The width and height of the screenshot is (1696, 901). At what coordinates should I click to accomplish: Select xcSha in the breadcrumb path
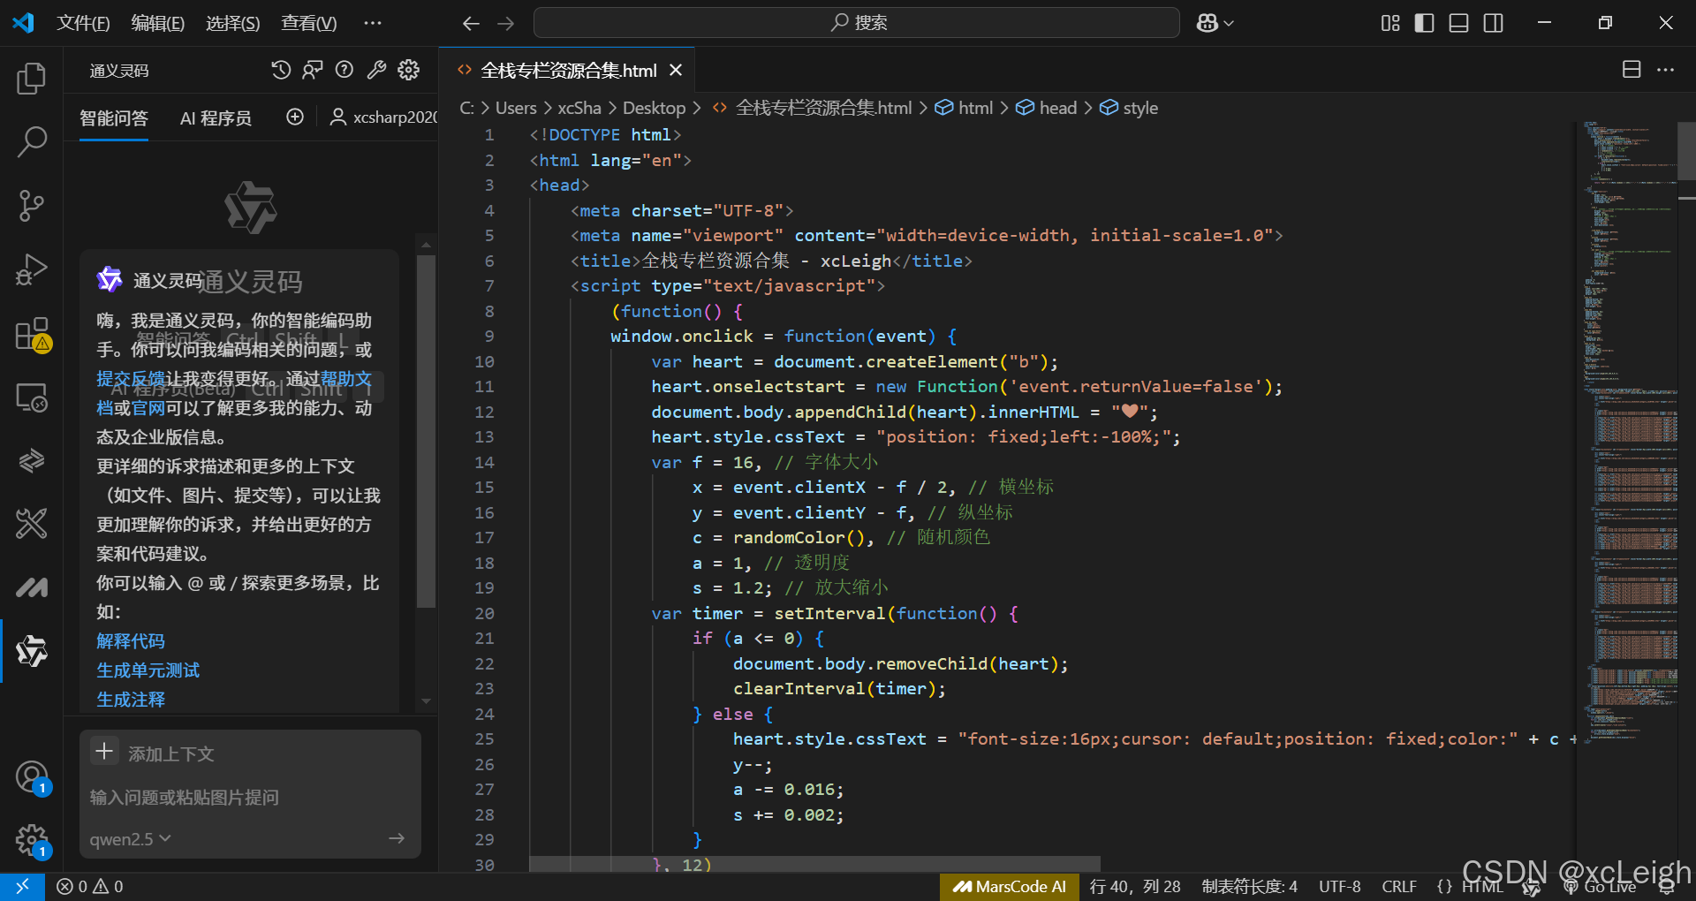579,108
